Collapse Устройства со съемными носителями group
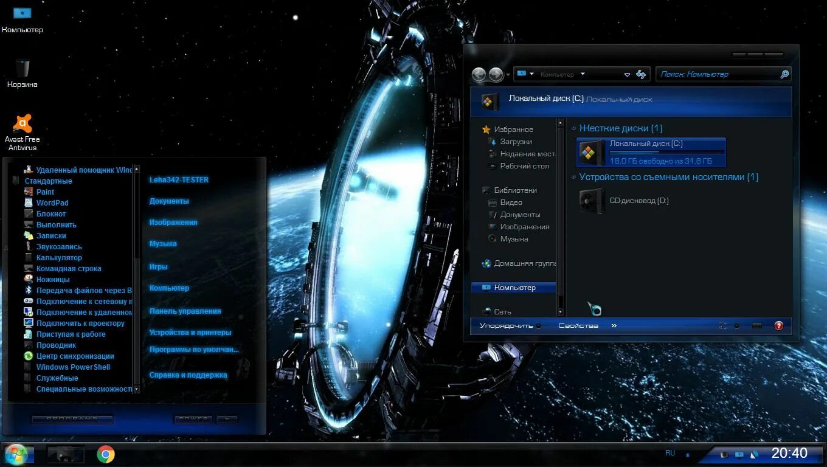Image resolution: width=827 pixels, height=467 pixels. (574, 178)
